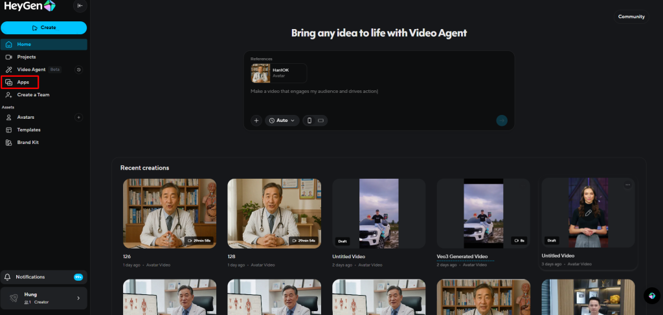
Task: Click the Create button
Action: coord(43,28)
